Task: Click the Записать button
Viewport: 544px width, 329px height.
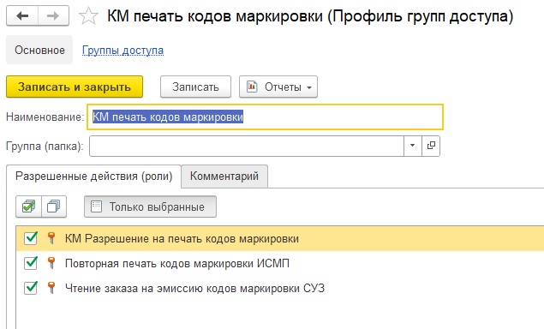Action: point(195,87)
